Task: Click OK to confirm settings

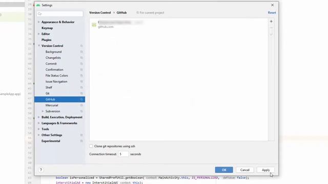Action: click(x=224, y=170)
